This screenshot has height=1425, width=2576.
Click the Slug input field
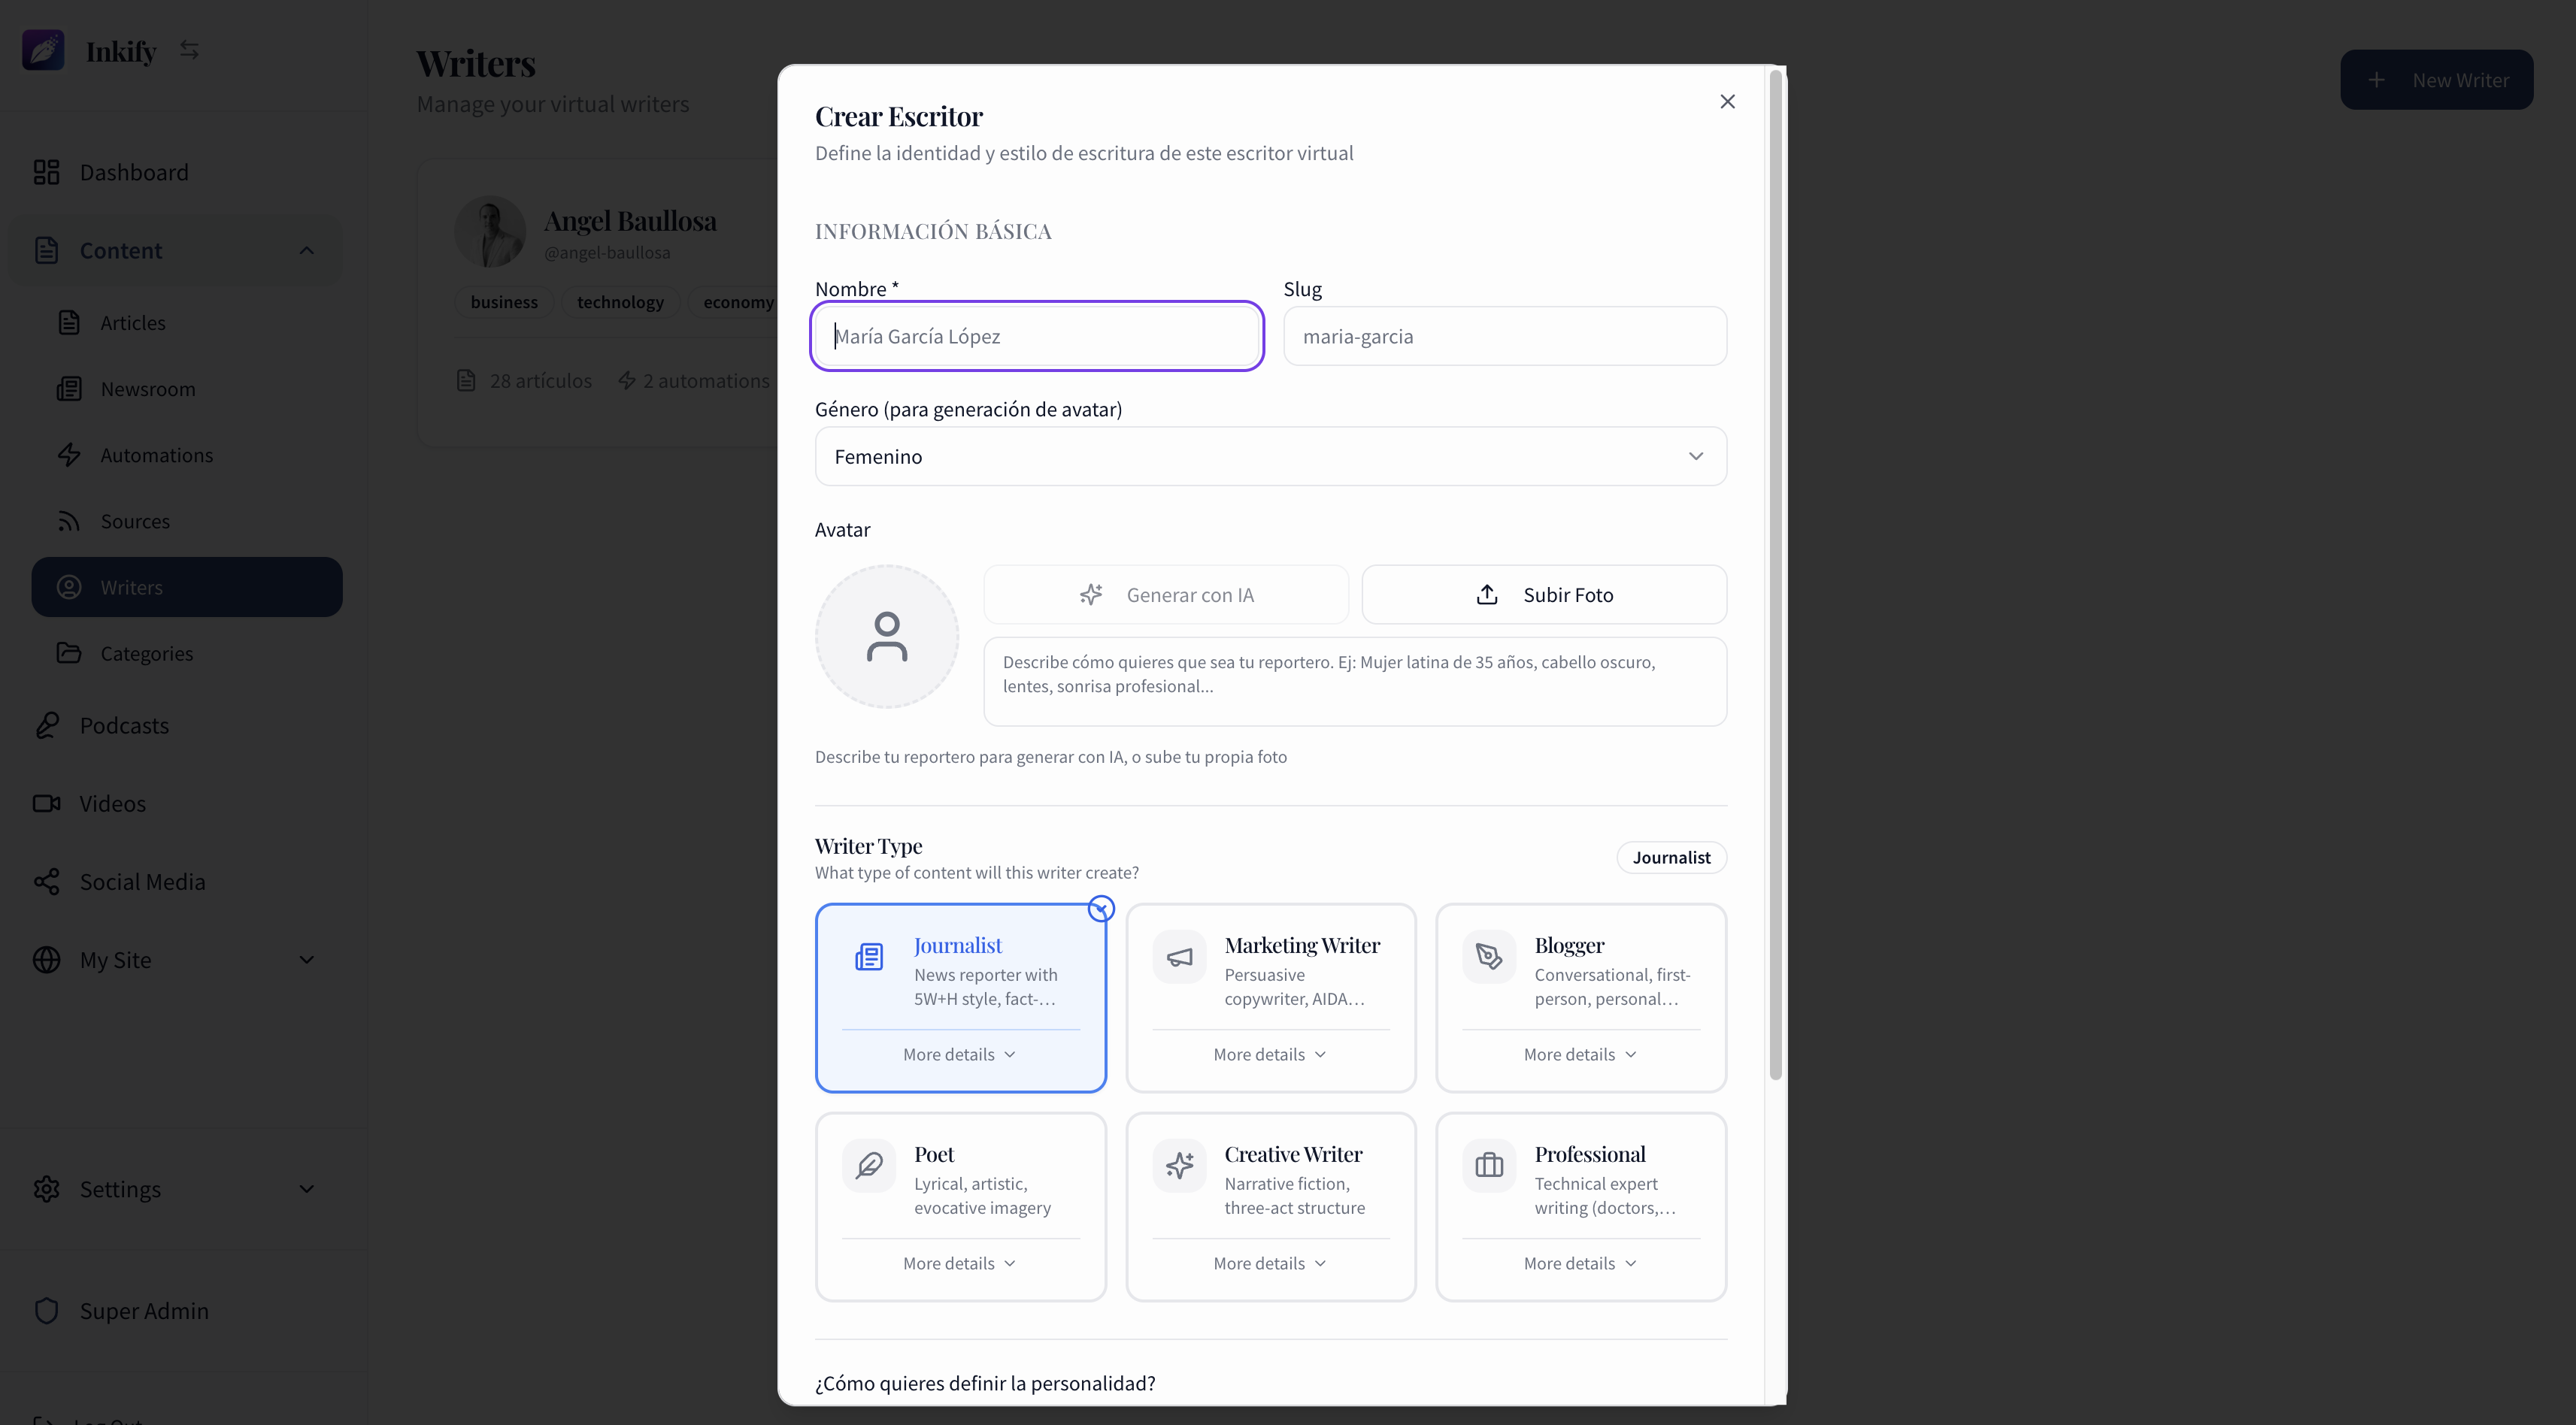coord(1504,337)
